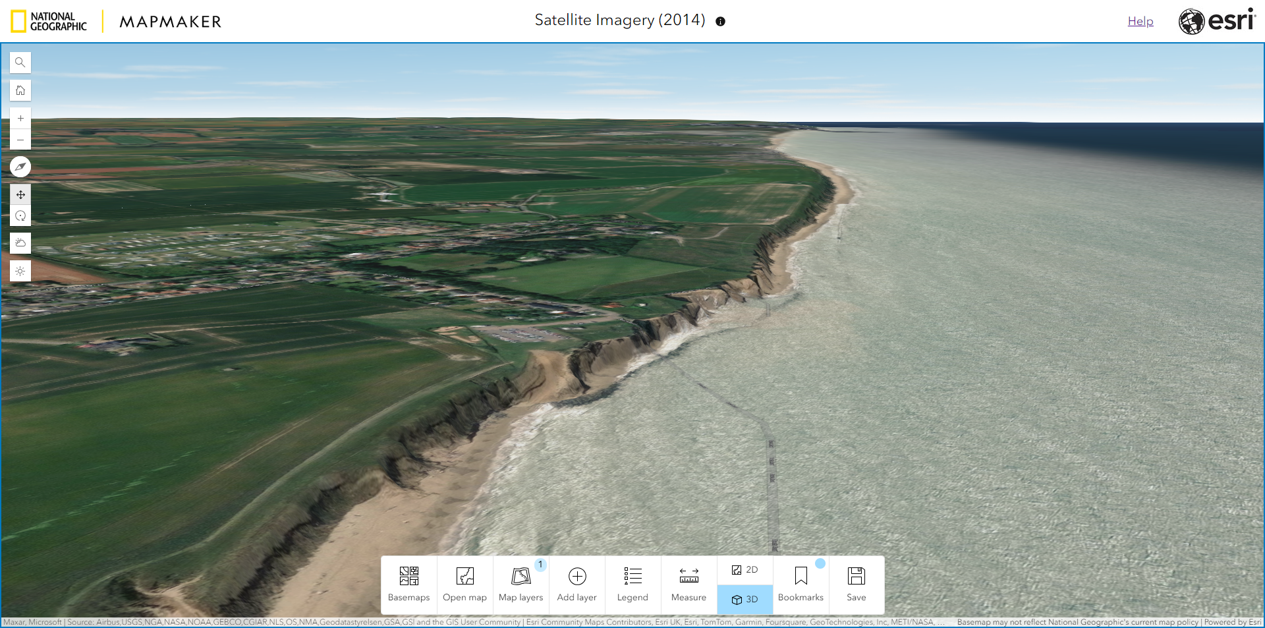Toggle 3D view mode
The height and width of the screenshot is (628, 1265).
745,600
